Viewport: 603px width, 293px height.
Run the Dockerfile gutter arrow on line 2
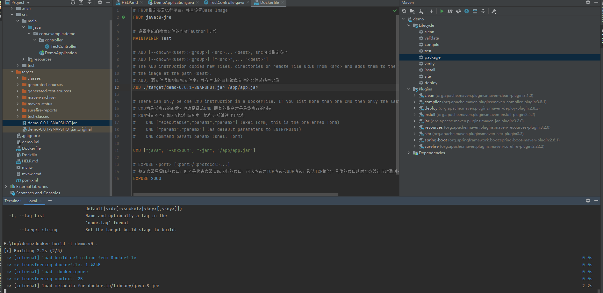(124, 17)
